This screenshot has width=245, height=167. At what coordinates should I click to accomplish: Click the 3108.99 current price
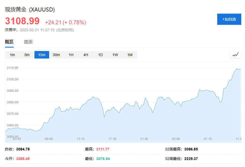pyautogui.click(x=22, y=21)
